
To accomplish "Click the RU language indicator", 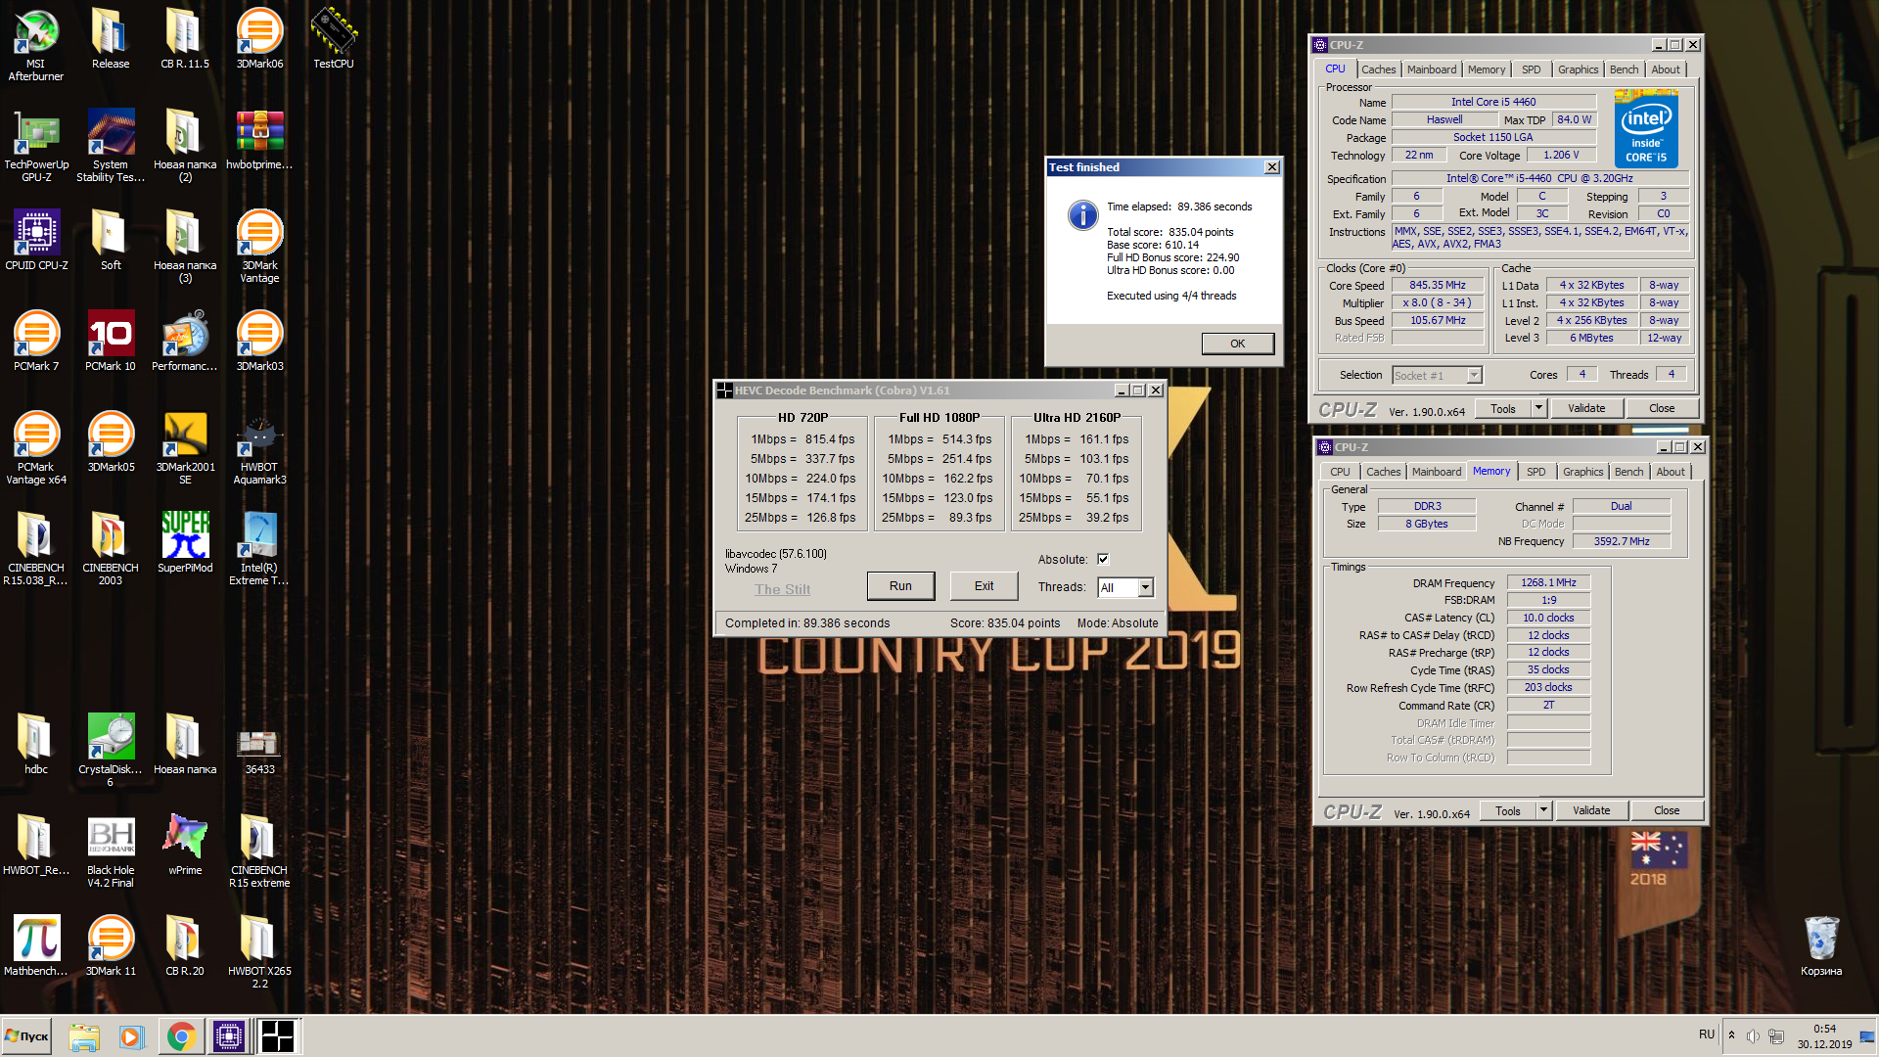I will coord(1707,1034).
